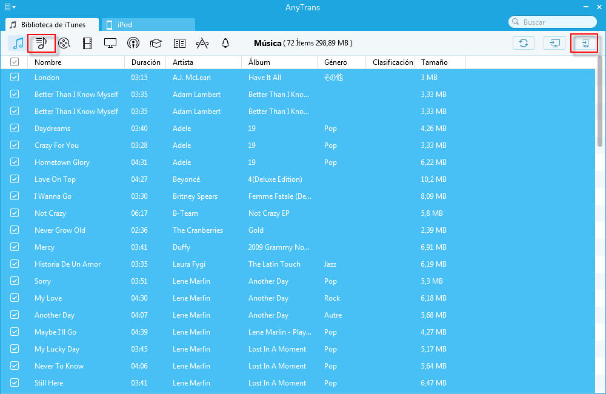Open the TV Shows monitor icon
Viewport: 606px width, 394px height.
pos(110,43)
